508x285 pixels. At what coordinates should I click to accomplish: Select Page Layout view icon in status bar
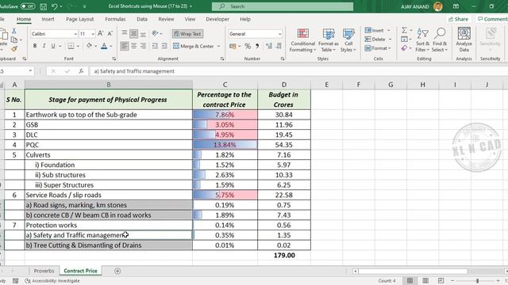[x=425, y=281]
